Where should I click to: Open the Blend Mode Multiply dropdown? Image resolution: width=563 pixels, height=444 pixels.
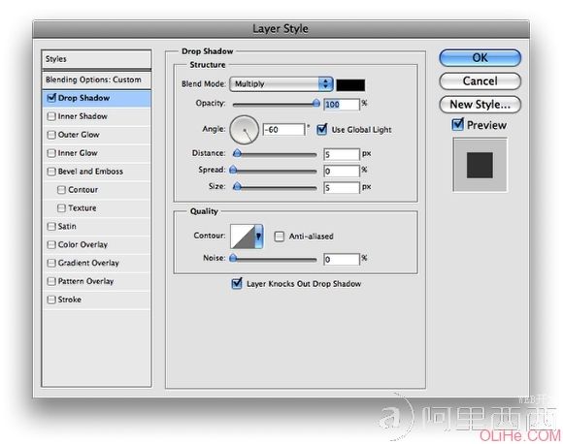click(281, 84)
